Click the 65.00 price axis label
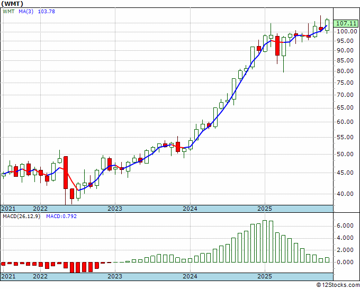This screenshot has height=289, width=360. point(345,107)
